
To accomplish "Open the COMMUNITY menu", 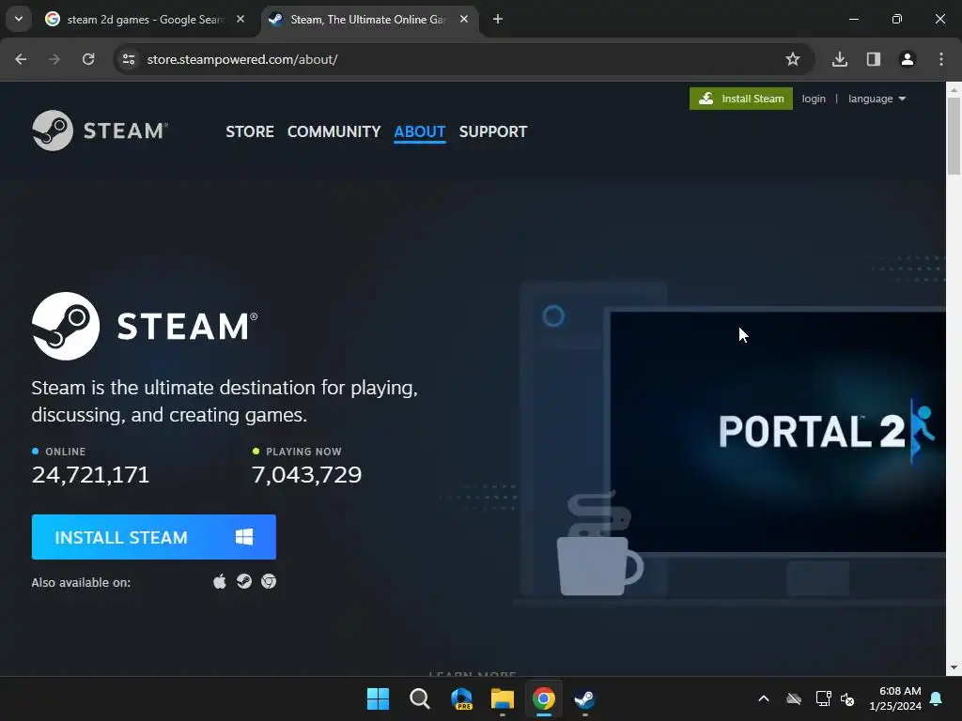I will 334,131.
